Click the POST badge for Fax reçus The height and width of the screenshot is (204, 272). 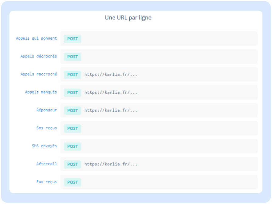coord(72,182)
